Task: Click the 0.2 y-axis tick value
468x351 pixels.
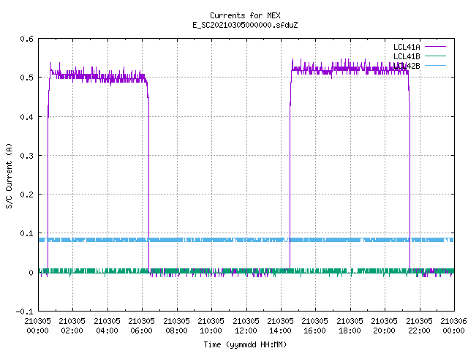Action: 26,195
